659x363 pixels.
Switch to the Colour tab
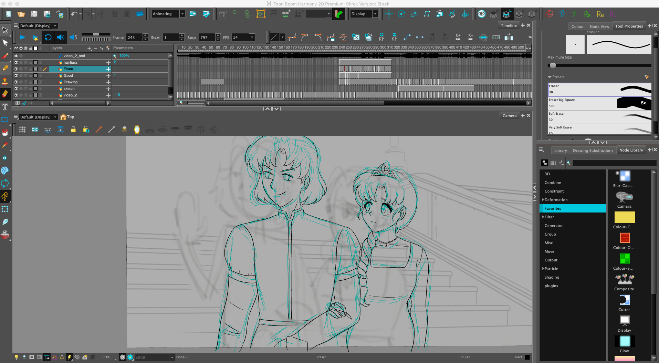tap(577, 27)
